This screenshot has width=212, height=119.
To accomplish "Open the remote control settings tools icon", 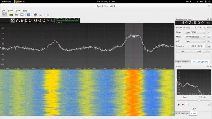I will (41, 15).
